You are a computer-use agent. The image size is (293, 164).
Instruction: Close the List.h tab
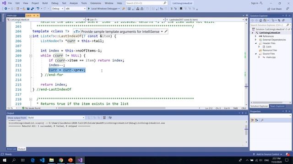point(38,15)
